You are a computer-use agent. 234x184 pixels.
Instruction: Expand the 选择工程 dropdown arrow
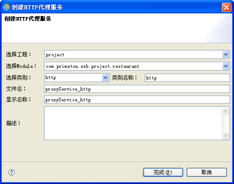(226, 55)
